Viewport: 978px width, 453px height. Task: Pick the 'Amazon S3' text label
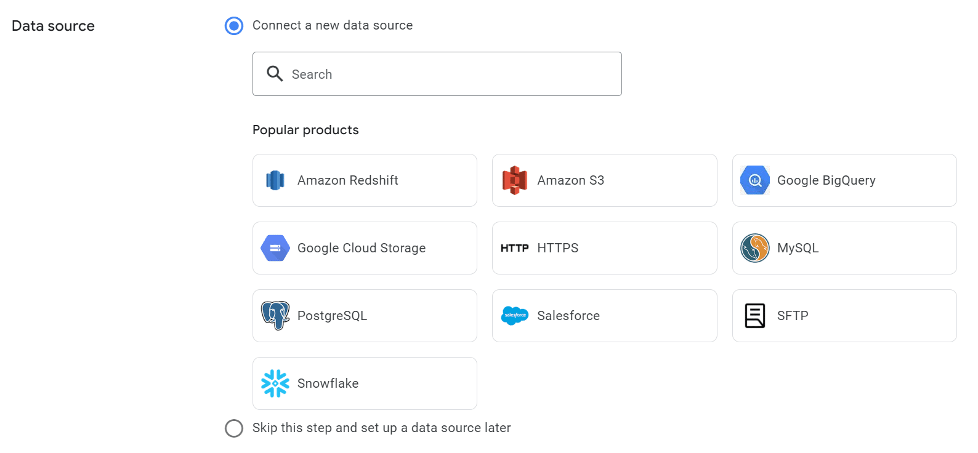pos(570,180)
